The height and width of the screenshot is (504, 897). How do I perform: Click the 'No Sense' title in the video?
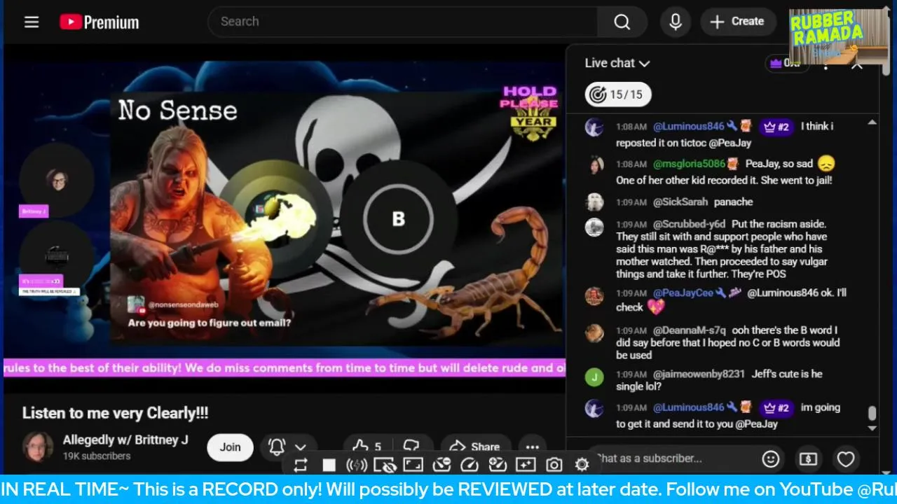[x=177, y=111]
